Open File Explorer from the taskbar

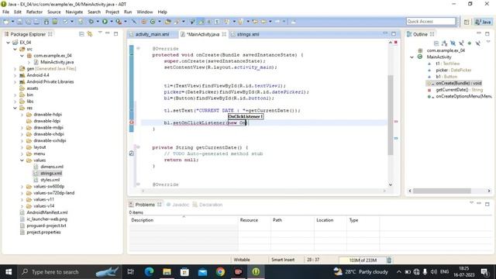point(167,272)
